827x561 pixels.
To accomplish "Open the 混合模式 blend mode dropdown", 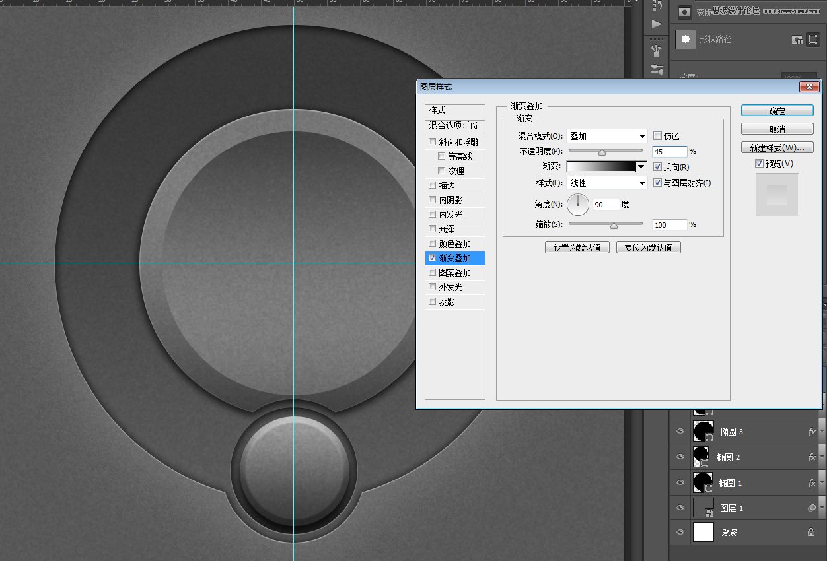I will click(x=606, y=136).
